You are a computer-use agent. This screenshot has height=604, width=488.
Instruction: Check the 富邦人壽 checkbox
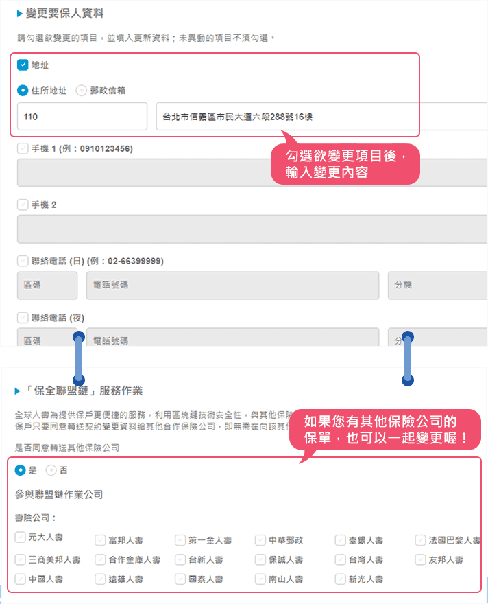click(x=100, y=540)
